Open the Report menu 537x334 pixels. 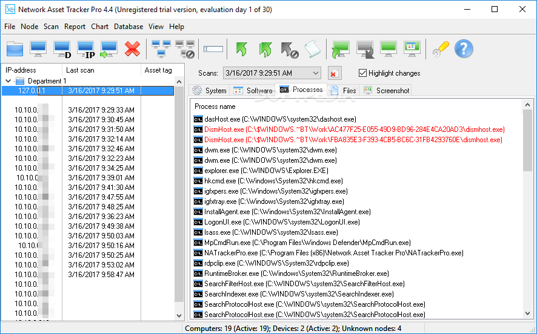(x=75, y=27)
